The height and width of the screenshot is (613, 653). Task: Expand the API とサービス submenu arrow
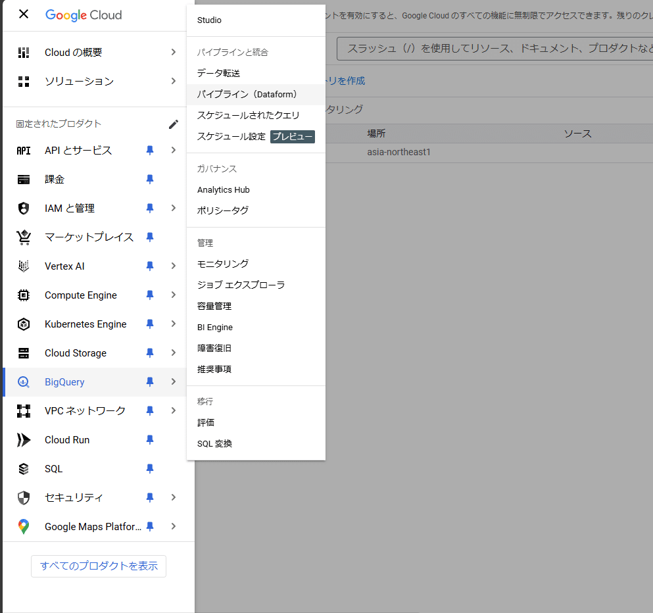pos(174,151)
